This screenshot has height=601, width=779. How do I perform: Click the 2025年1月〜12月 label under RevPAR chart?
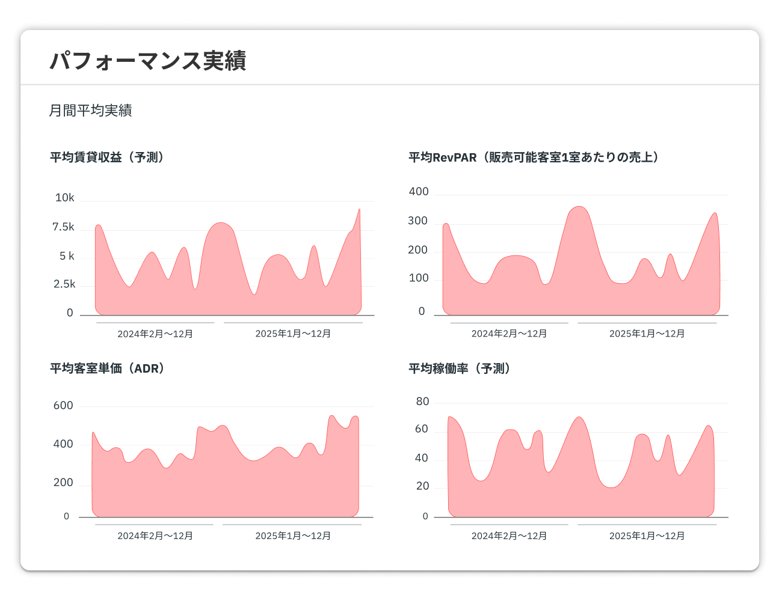coord(647,334)
